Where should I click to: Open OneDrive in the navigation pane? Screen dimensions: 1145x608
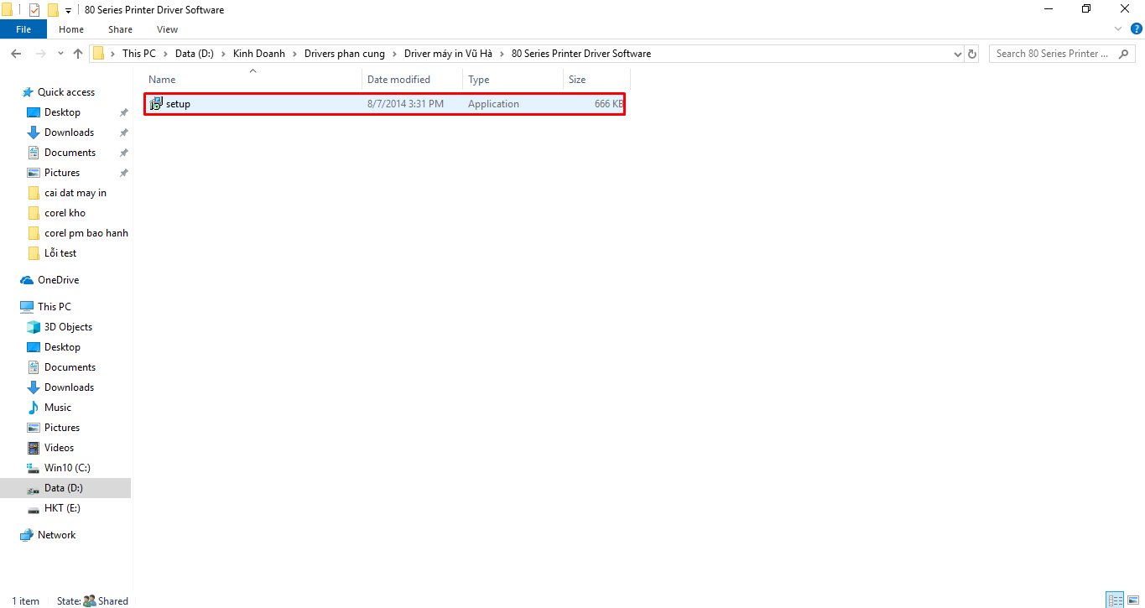pos(58,280)
